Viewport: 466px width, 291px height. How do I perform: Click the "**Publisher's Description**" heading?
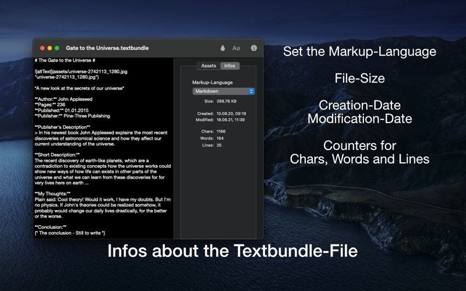[x=62, y=127]
